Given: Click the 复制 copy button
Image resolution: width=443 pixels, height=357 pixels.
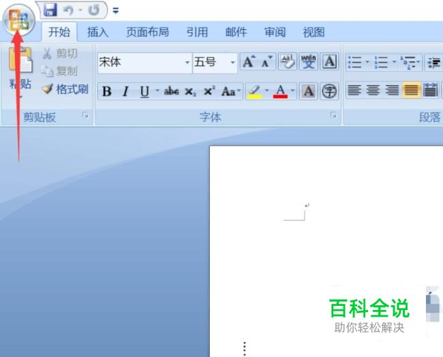Looking at the screenshot, I should pyautogui.click(x=59, y=71).
